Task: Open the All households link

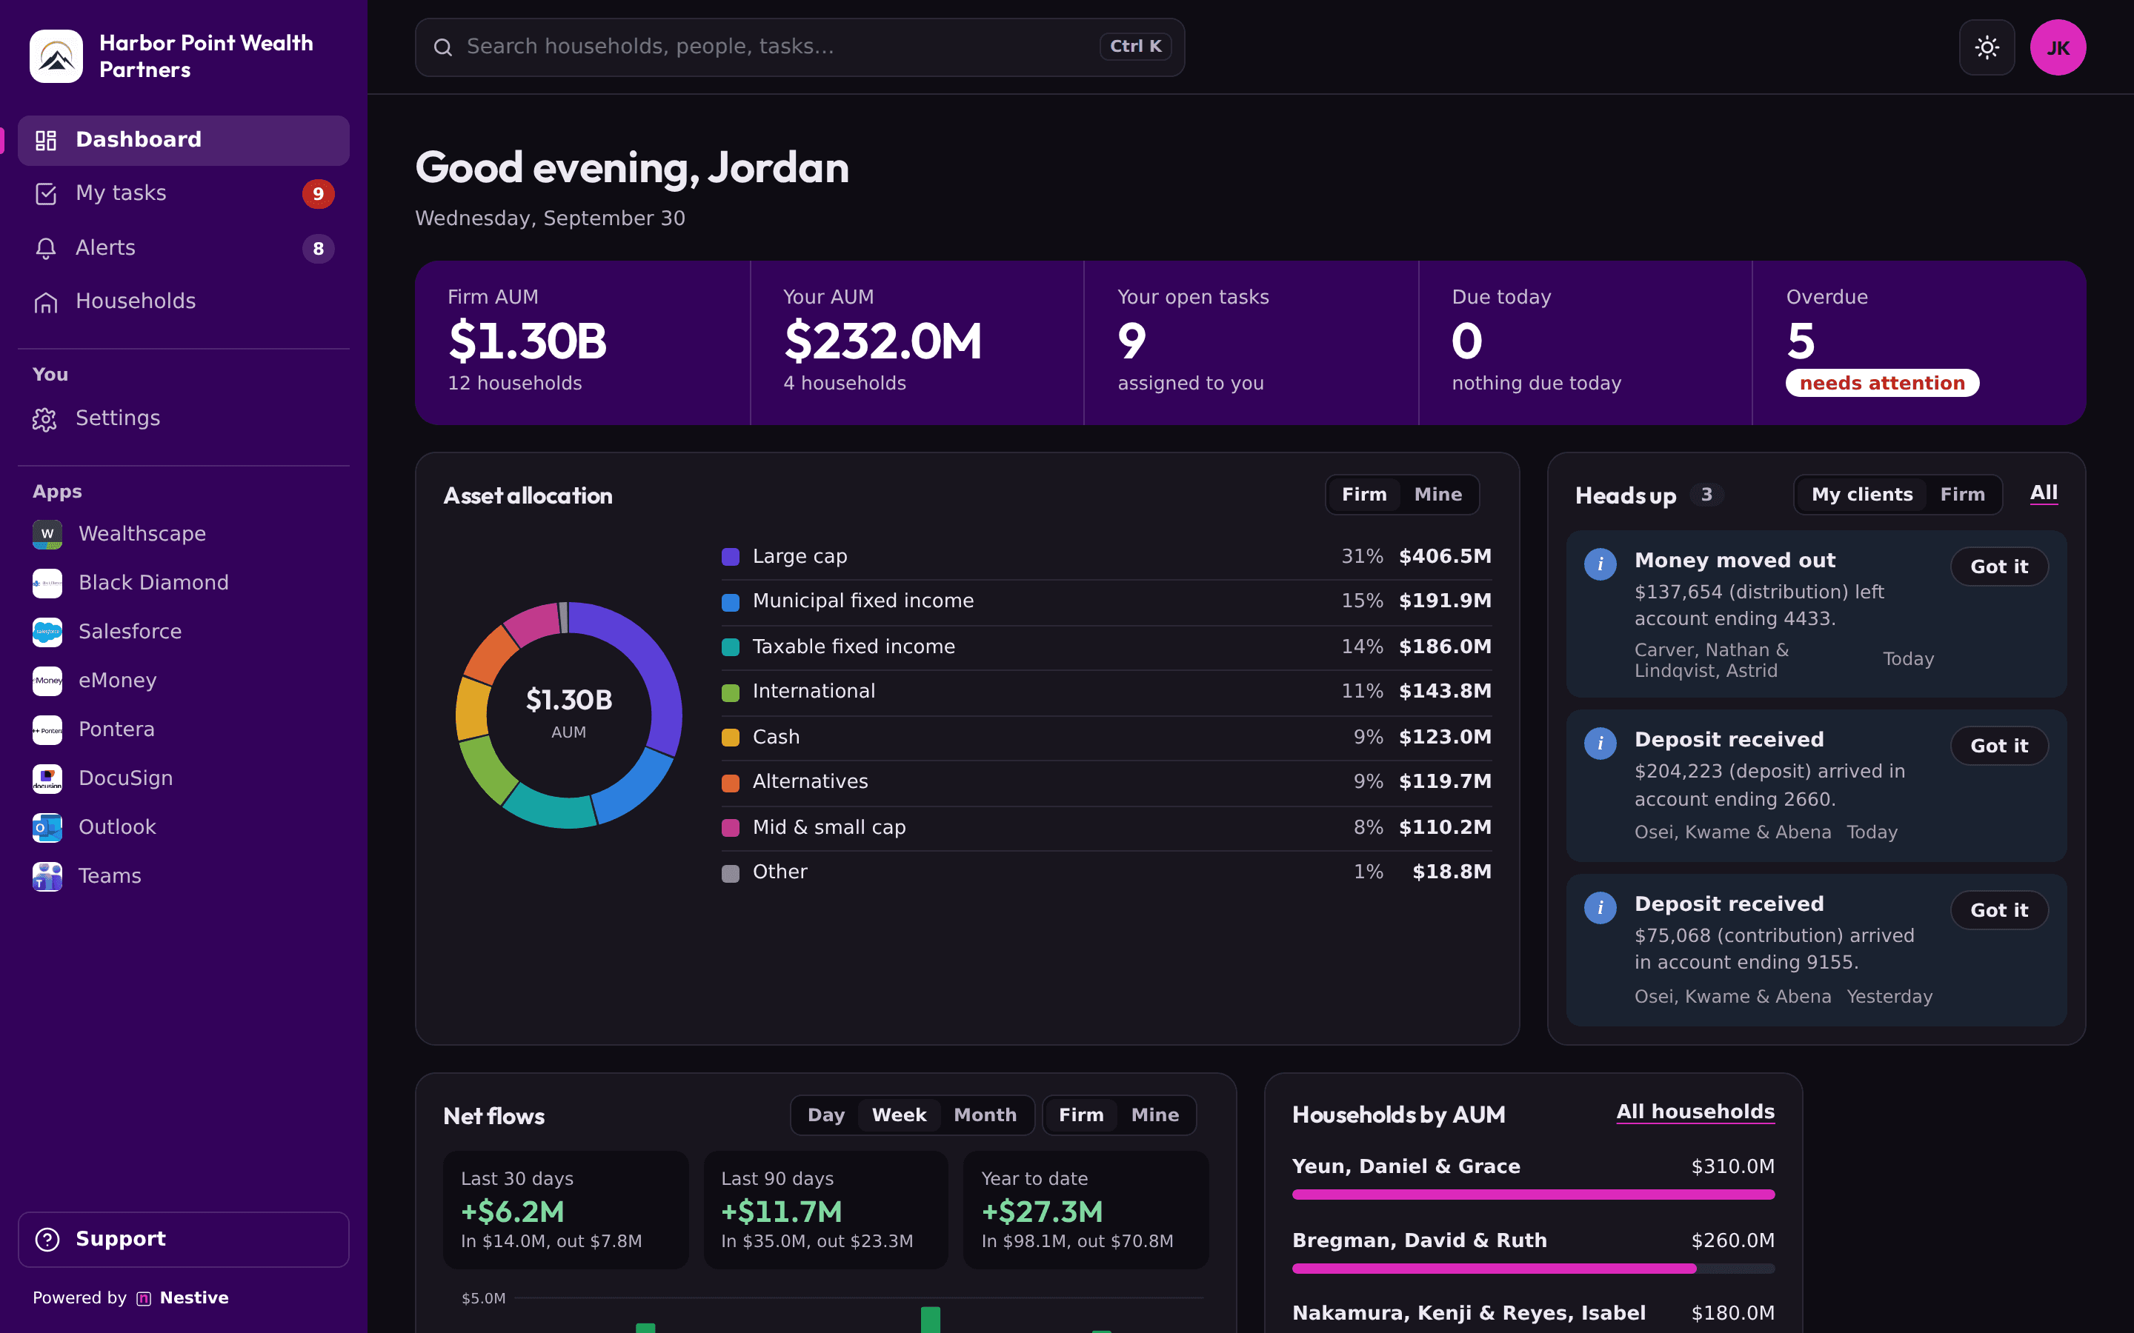Action: click(x=1695, y=1112)
